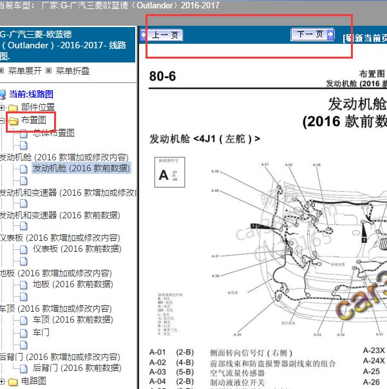Click the small icon before 菜单折叠
The image size is (387, 389).
click(x=49, y=71)
